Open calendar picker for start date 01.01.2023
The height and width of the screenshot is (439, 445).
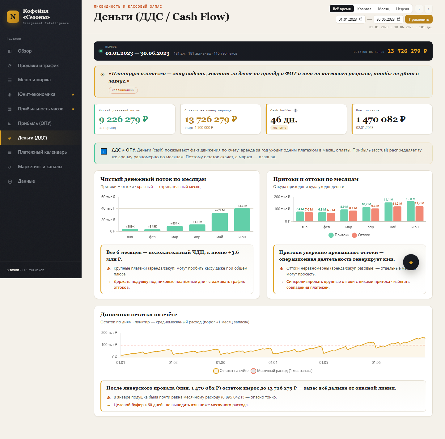(x=361, y=19)
